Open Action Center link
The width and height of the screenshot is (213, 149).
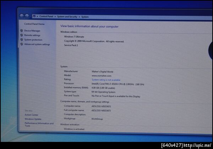point(31,115)
